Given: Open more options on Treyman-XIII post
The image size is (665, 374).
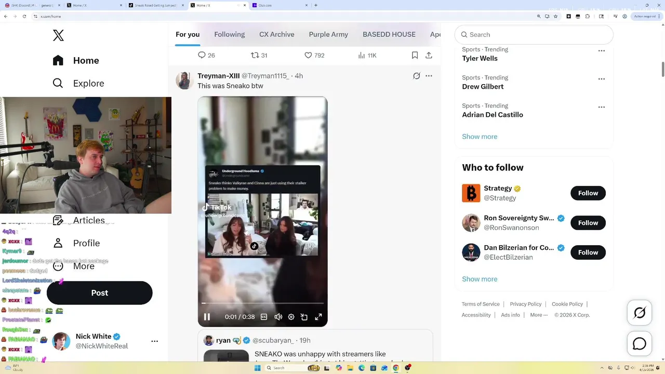Looking at the screenshot, I should [x=429, y=76].
